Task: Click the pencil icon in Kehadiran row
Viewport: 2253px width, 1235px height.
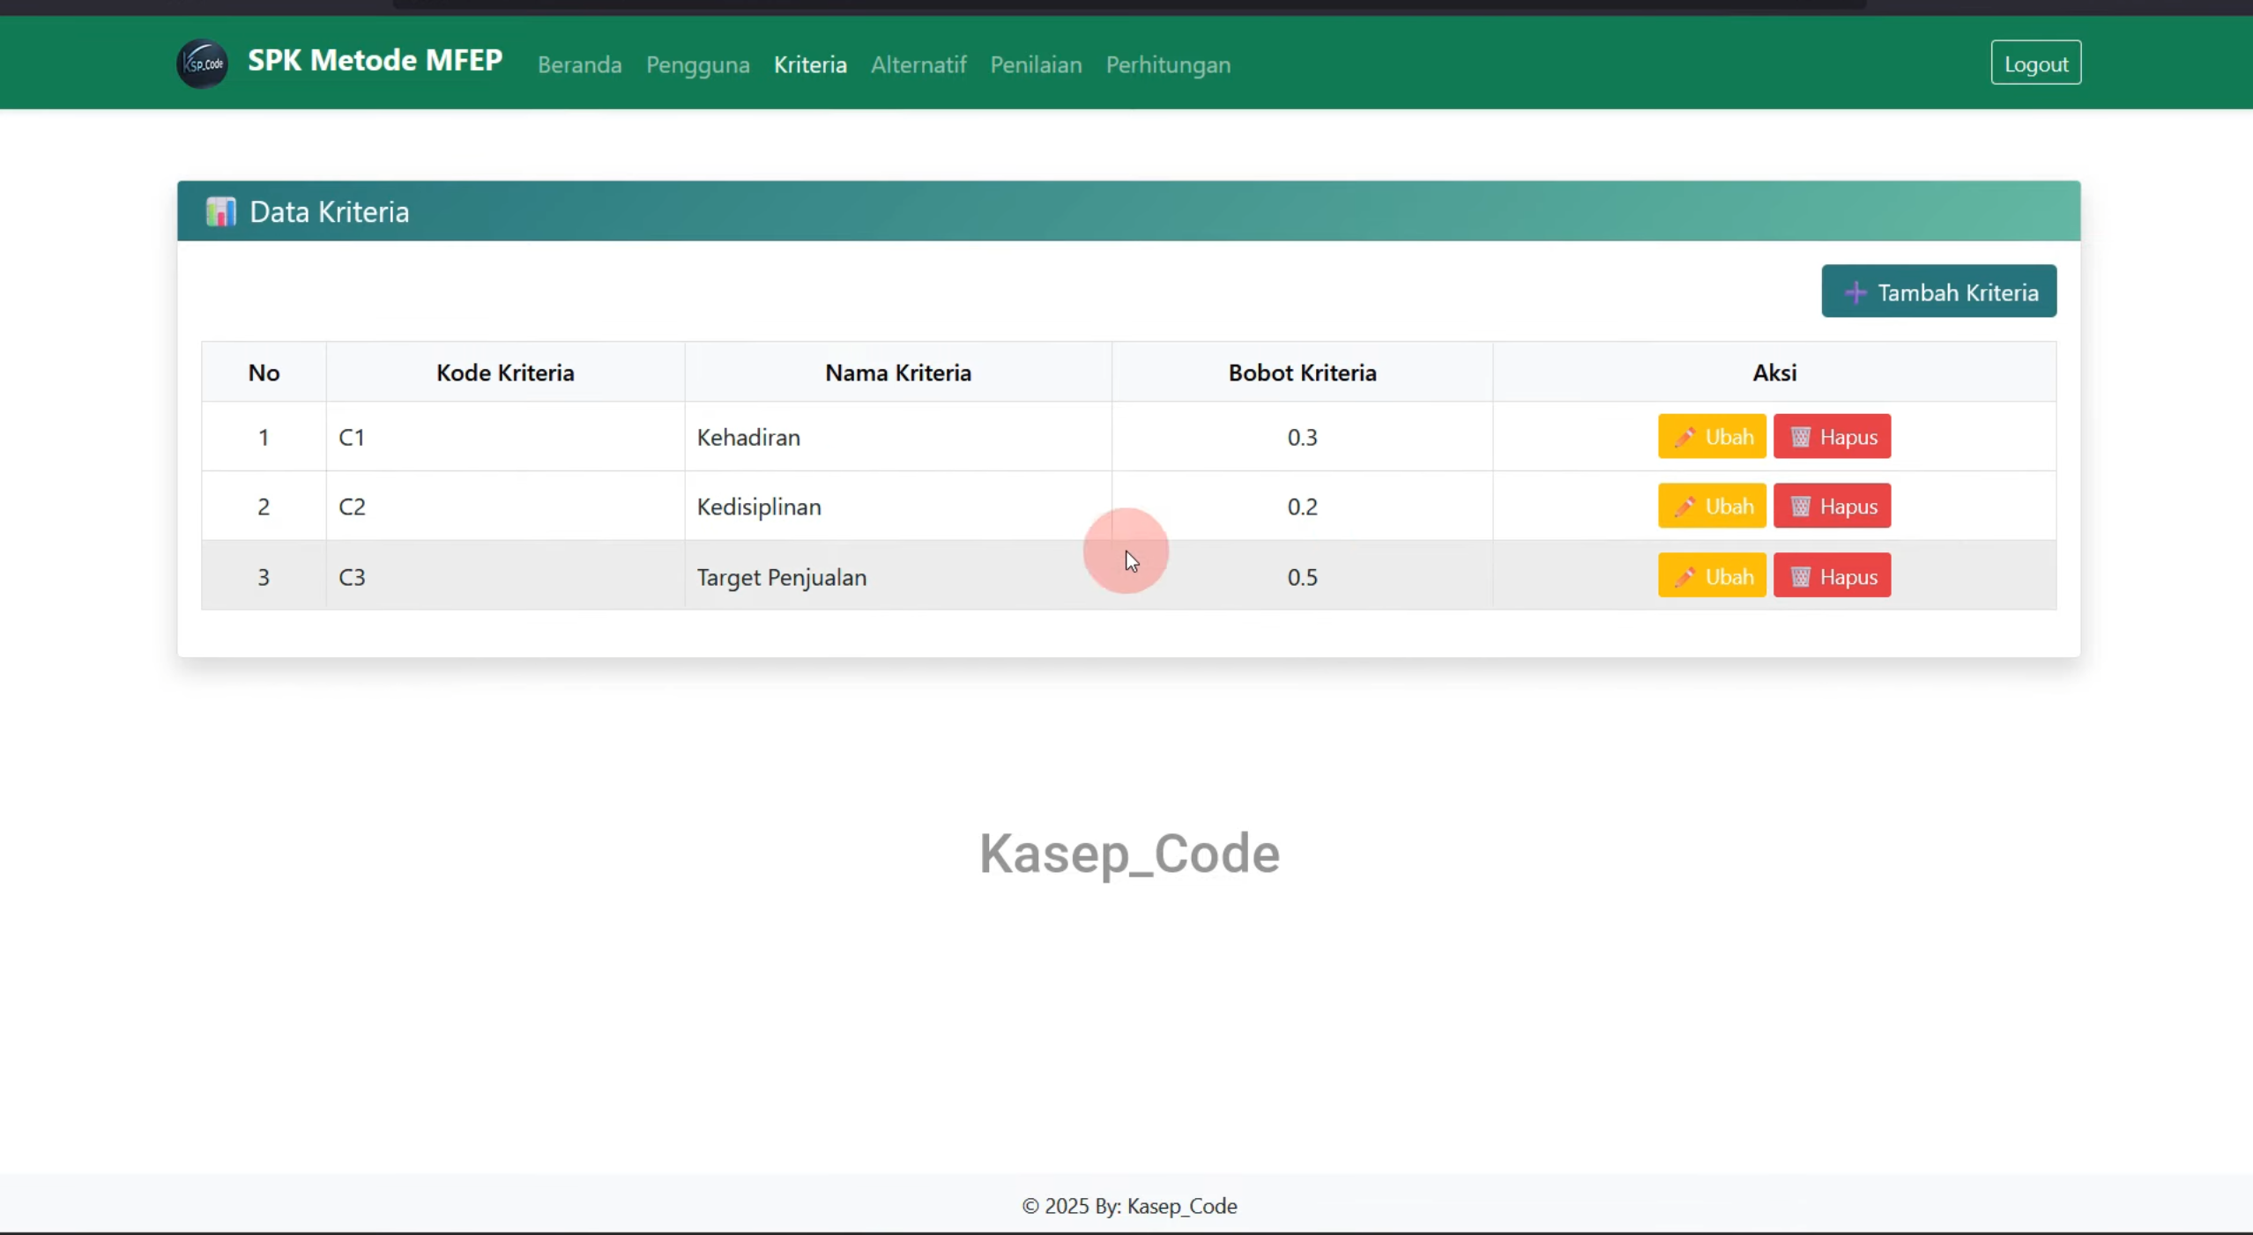Action: point(1684,437)
